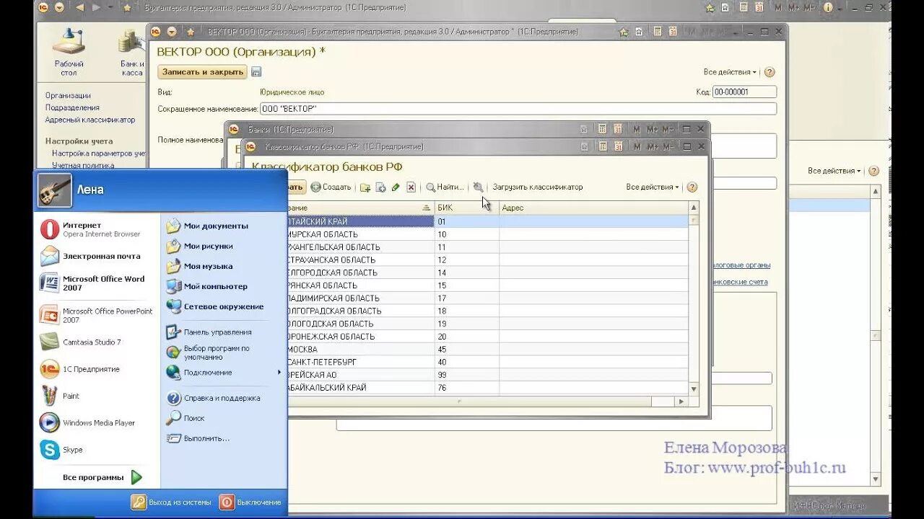Open help icon in ВЕКТОР ООО window
The image size is (924, 519).
[770, 72]
